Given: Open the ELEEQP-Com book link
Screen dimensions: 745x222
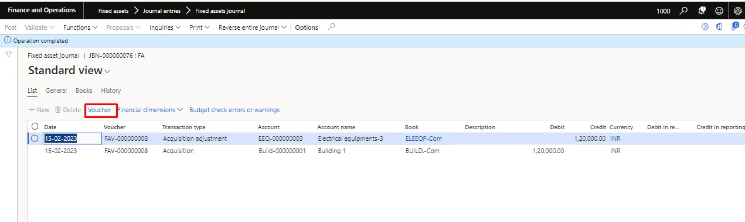Looking at the screenshot, I should [x=423, y=138].
